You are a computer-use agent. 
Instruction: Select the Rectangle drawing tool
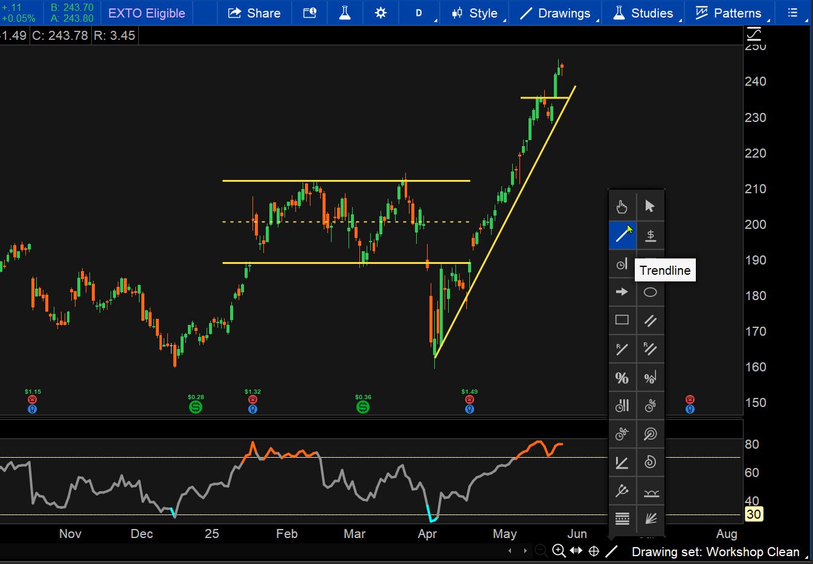tap(623, 320)
